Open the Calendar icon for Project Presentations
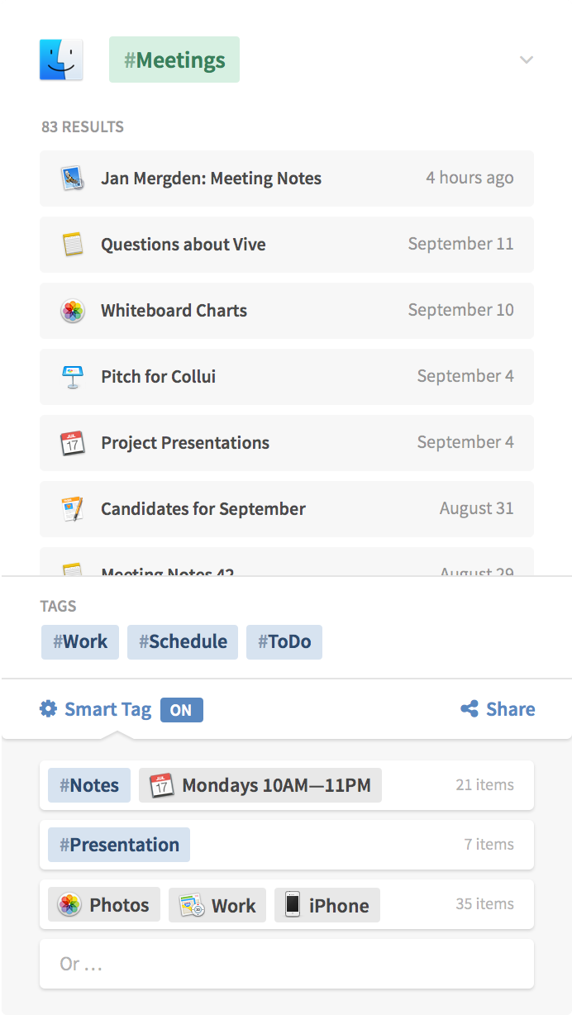Image resolution: width=572 pixels, height=1015 pixels. click(73, 442)
